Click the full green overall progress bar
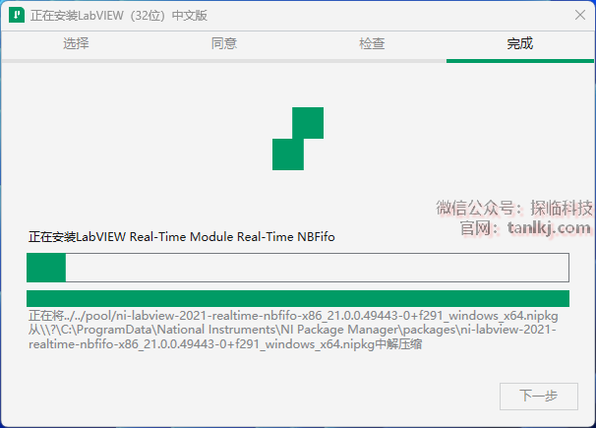The height and width of the screenshot is (428, 596). pyautogui.click(x=298, y=298)
